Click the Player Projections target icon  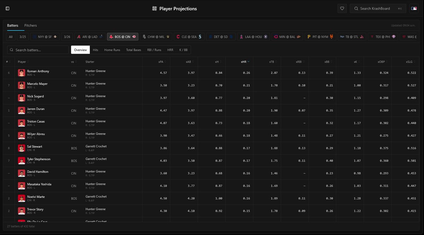[154, 8]
